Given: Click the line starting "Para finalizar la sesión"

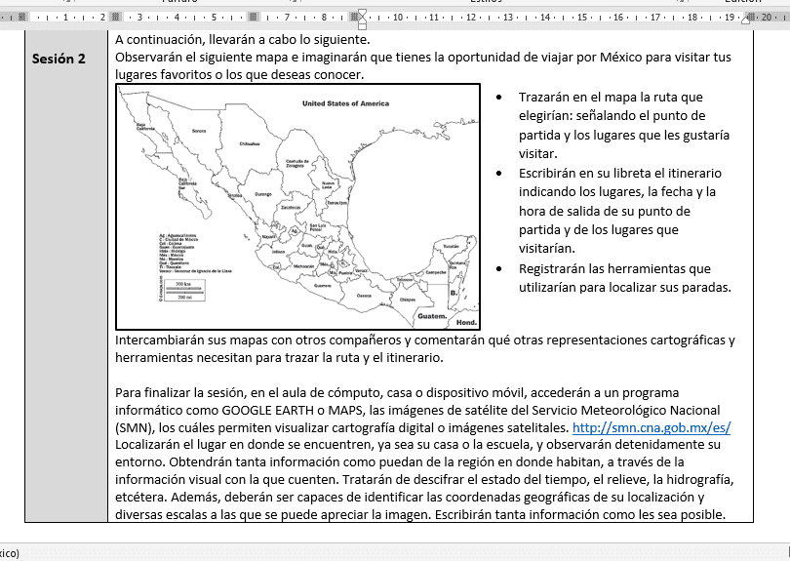Looking at the screenshot, I should tap(397, 392).
